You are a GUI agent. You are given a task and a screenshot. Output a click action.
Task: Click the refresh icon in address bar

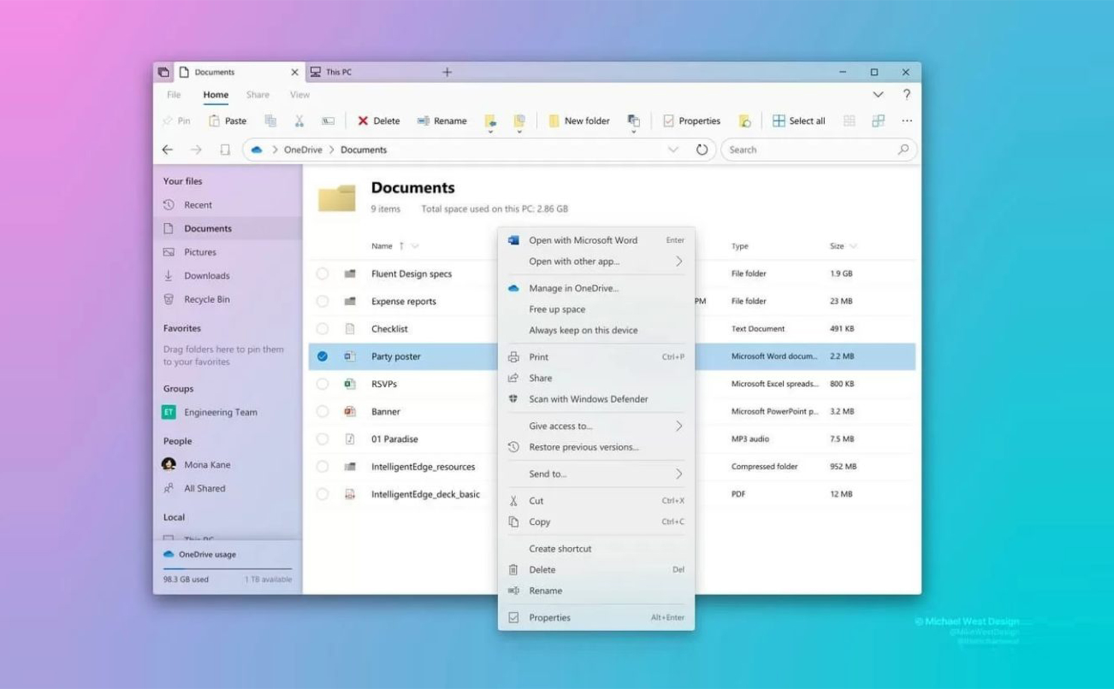702,149
